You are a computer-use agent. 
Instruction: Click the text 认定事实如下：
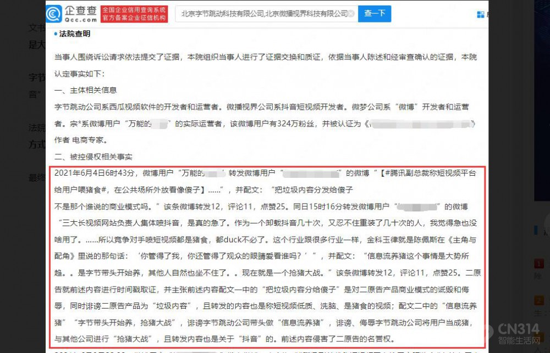pos(79,74)
